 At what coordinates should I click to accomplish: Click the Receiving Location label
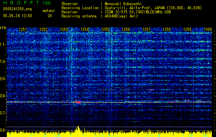[x=80, y=8]
